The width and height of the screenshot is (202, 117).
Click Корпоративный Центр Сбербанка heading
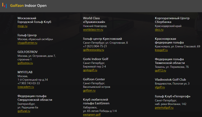[172, 20]
